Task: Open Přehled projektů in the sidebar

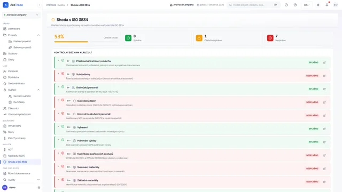Action: [x=22, y=42]
